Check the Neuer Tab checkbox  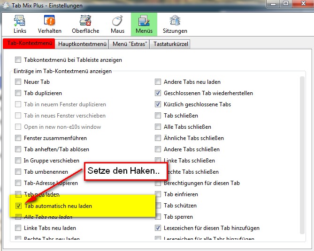[18, 82]
